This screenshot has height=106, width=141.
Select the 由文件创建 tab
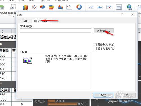coord(41,21)
